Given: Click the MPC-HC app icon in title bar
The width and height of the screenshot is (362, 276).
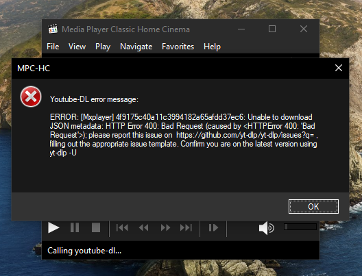Looking at the screenshot, I should click(53, 29).
